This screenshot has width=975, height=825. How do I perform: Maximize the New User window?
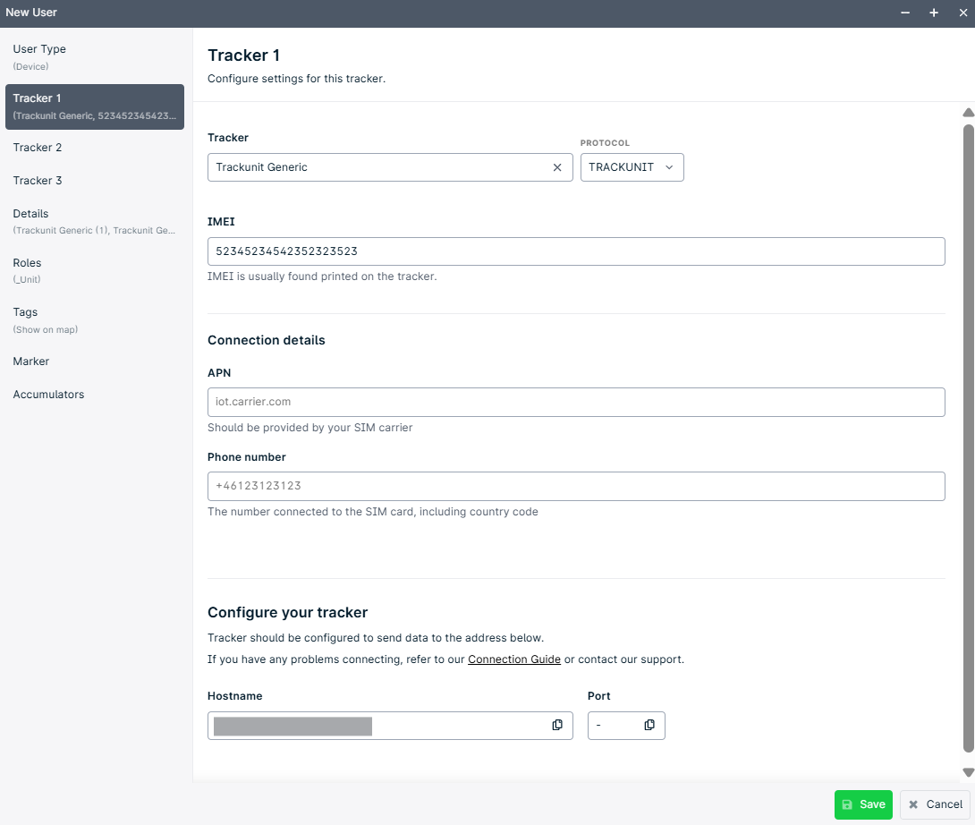[x=934, y=13]
